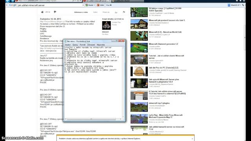Open the Úpravy menu in Notepad
Image resolution: width=251 pixels, height=141 pixels.
click(75, 45)
